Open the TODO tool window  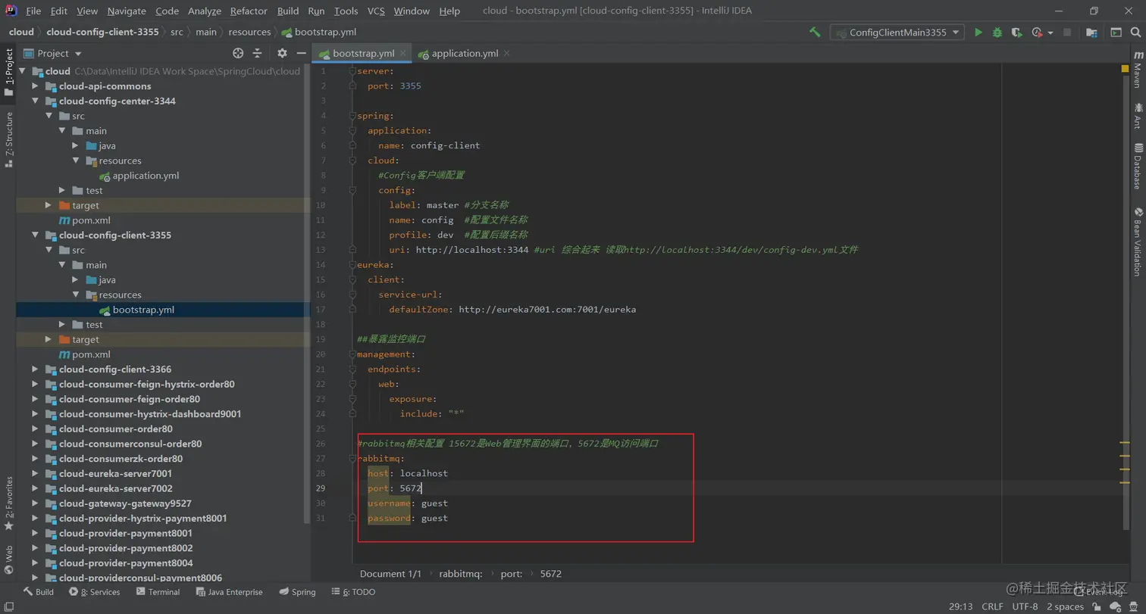click(x=352, y=592)
